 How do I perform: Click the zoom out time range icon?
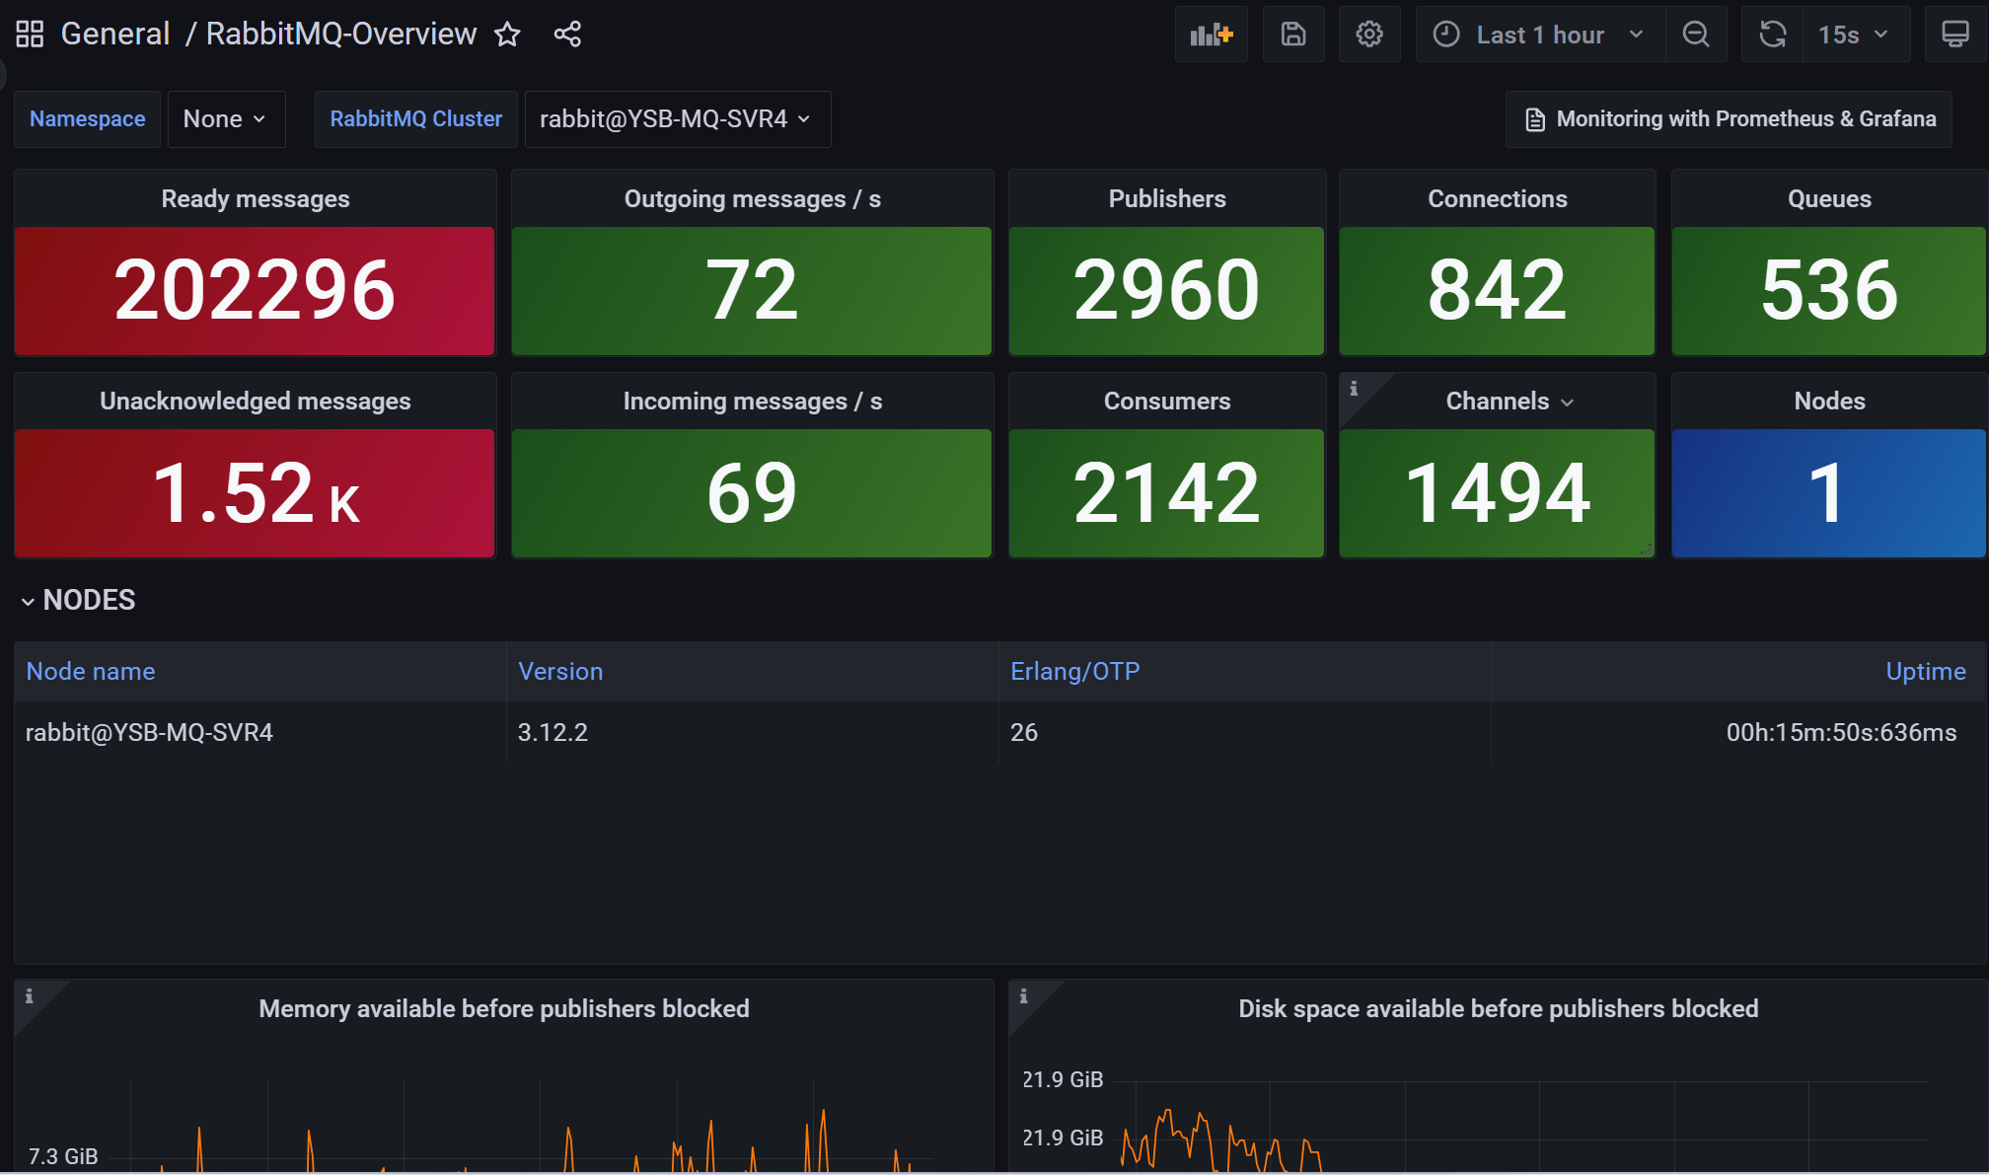(1695, 35)
